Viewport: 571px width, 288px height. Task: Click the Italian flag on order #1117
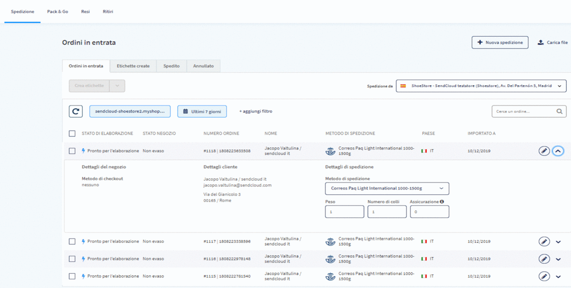point(424,241)
